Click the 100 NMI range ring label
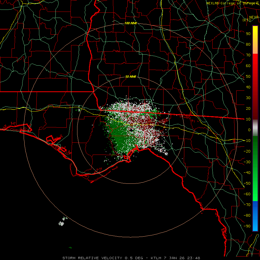Viewport: 260px width, 260px height. pyautogui.click(x=131, y=23)
